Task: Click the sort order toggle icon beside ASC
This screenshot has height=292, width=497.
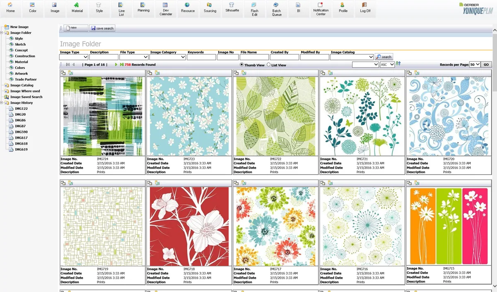Action: click(398, 64)
